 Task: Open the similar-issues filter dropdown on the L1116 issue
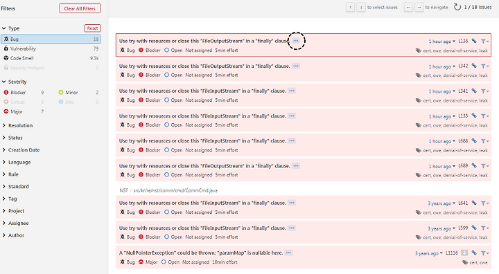(x=484, y=253)
